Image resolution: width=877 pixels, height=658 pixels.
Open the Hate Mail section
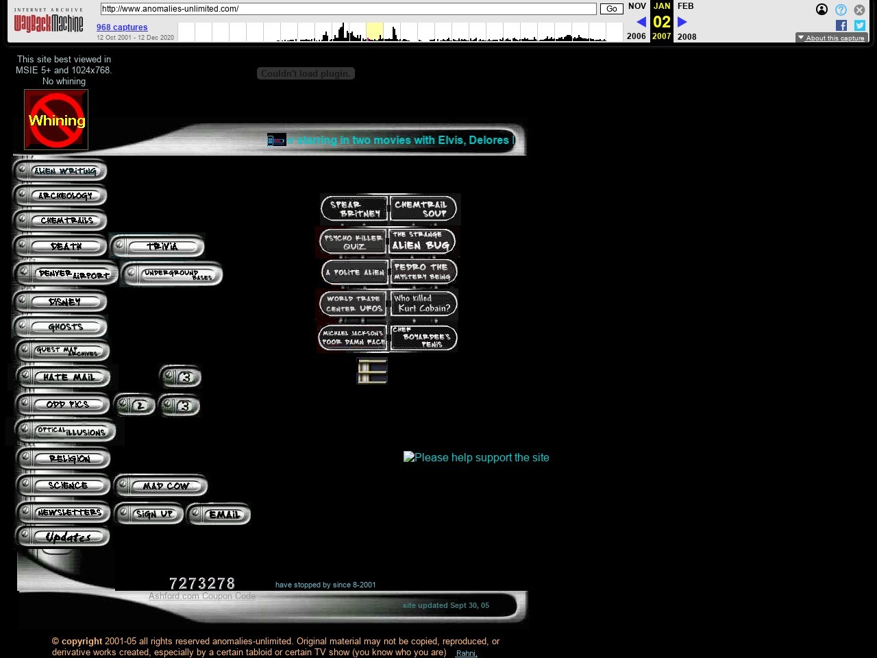65,377
